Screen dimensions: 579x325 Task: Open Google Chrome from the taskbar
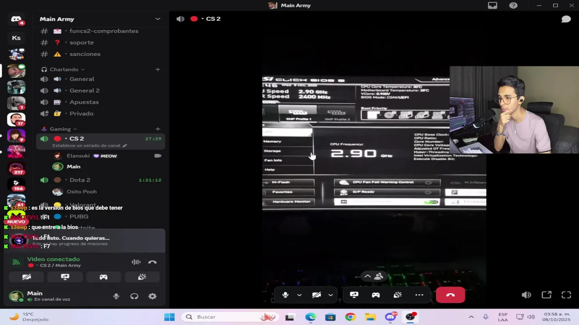click(350, 317)
